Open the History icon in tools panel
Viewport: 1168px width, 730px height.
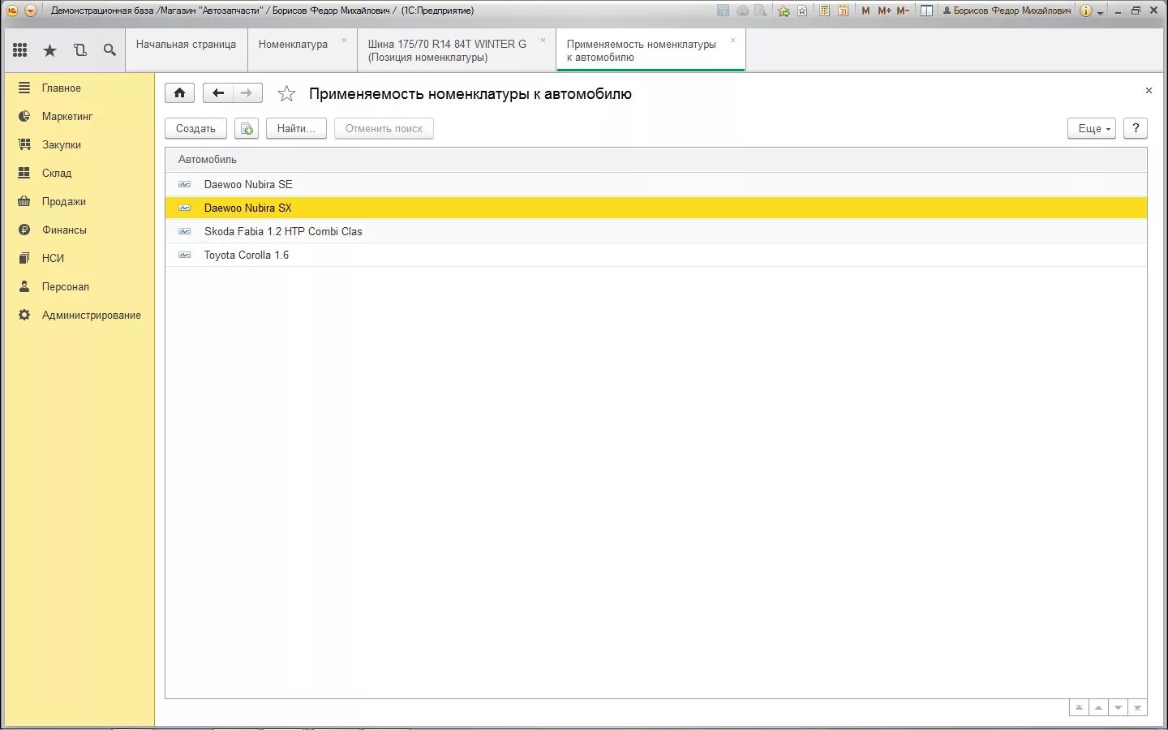click(80, 50)
